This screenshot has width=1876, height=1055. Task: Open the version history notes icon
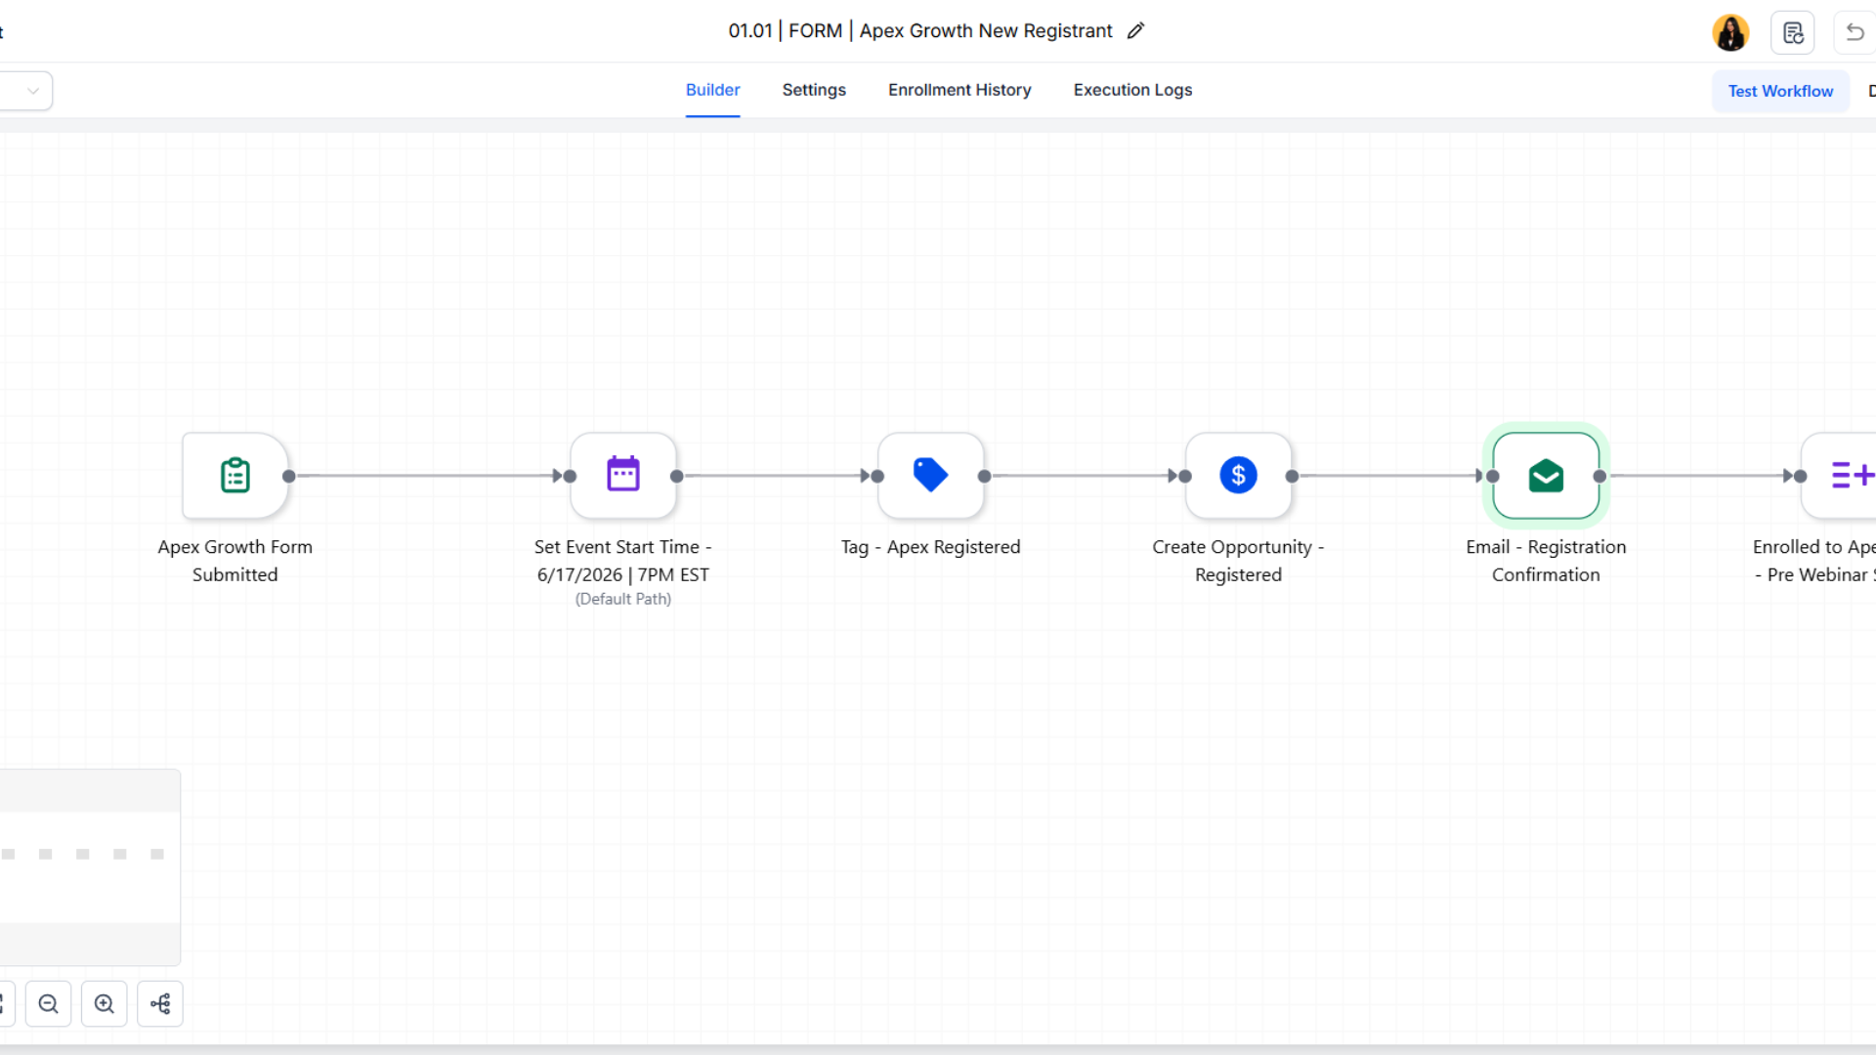tap(1793, 33)
